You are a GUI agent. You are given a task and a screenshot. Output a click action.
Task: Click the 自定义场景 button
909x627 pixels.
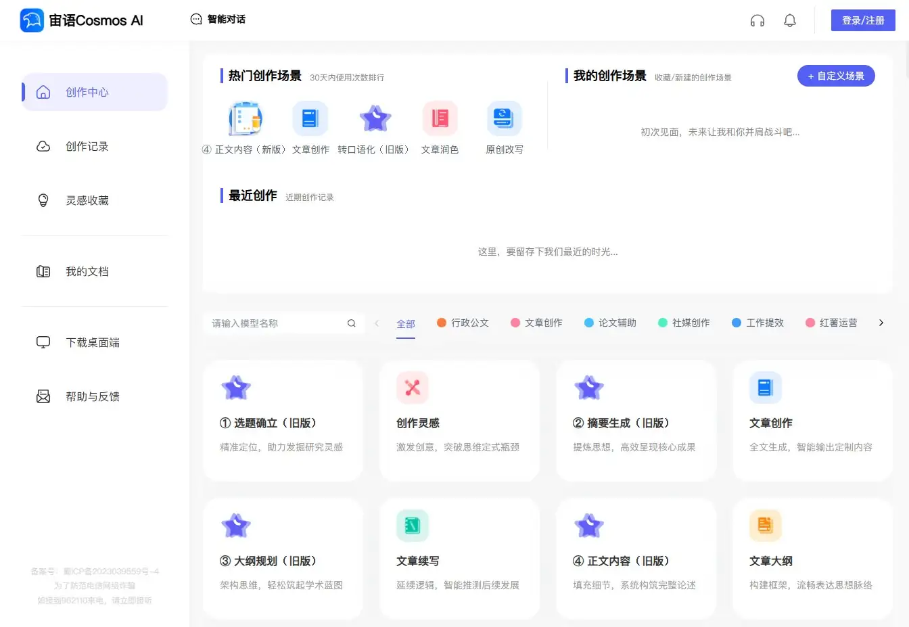pos(836,76)
